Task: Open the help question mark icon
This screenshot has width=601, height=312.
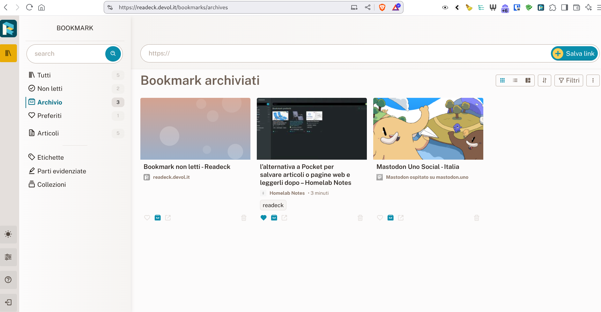Action: 8,279
